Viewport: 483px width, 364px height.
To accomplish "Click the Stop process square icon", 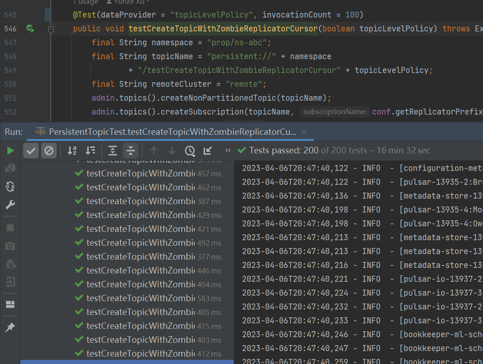I will pyautogui.click(x=10, y=228).
